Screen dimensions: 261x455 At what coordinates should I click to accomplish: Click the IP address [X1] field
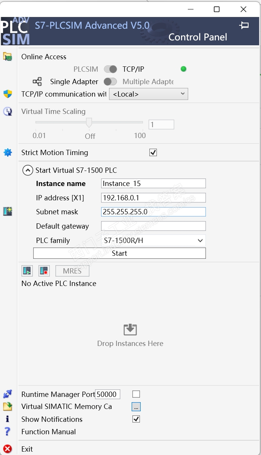tap(154, 198)
